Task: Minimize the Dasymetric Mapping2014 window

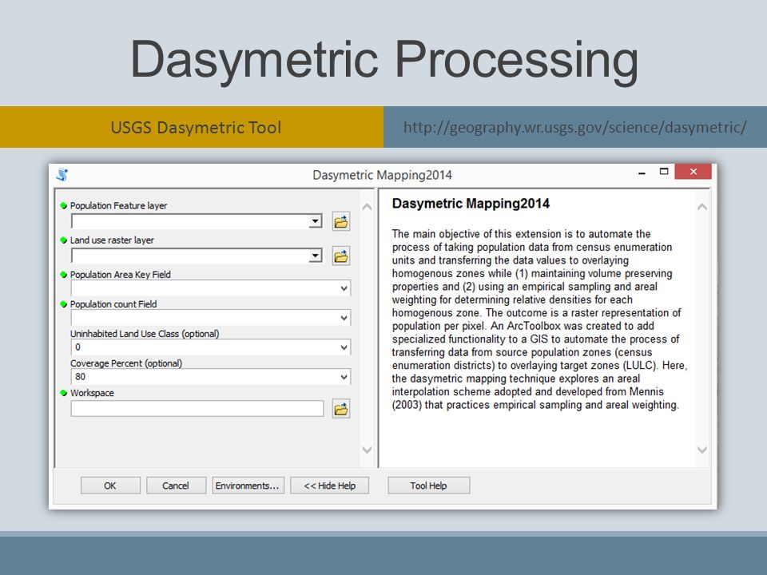Action: coord(642,172)
